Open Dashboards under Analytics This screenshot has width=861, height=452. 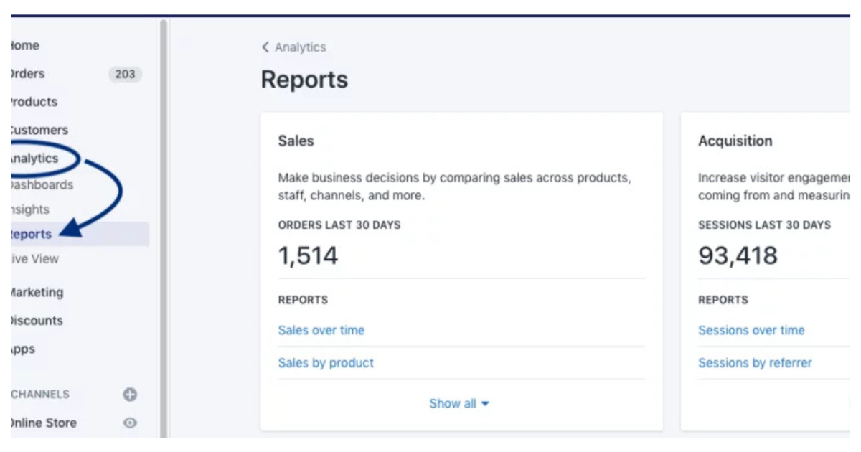click(x=41, y=185)
